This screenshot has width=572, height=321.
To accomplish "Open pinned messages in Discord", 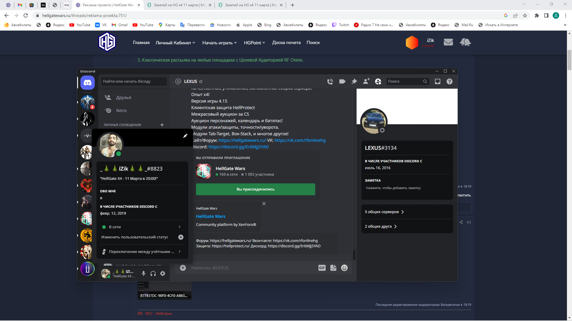I will pos(354,81).
